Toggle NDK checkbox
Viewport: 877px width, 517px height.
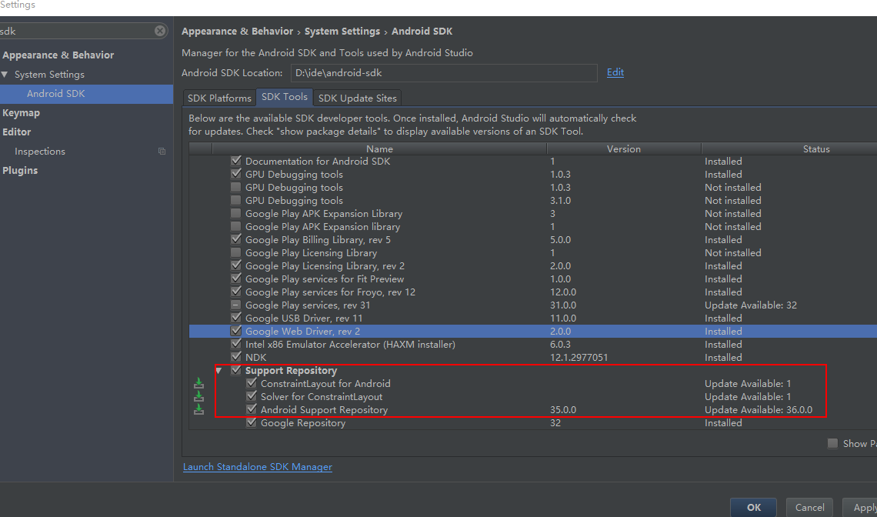236,357
